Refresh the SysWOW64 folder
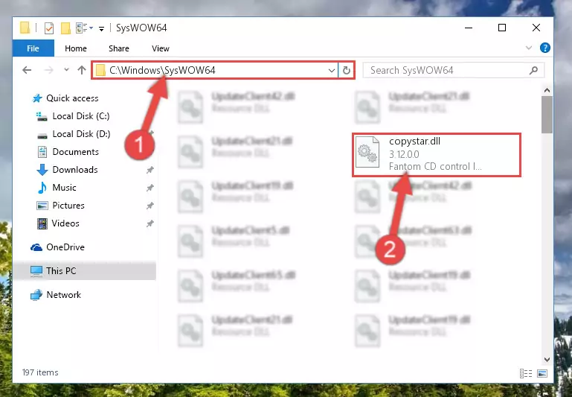The image size is (572, 397). click(346, 70)
